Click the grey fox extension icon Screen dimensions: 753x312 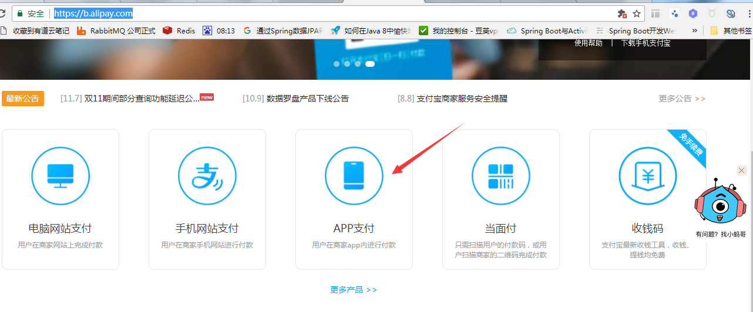click(712, 13)
